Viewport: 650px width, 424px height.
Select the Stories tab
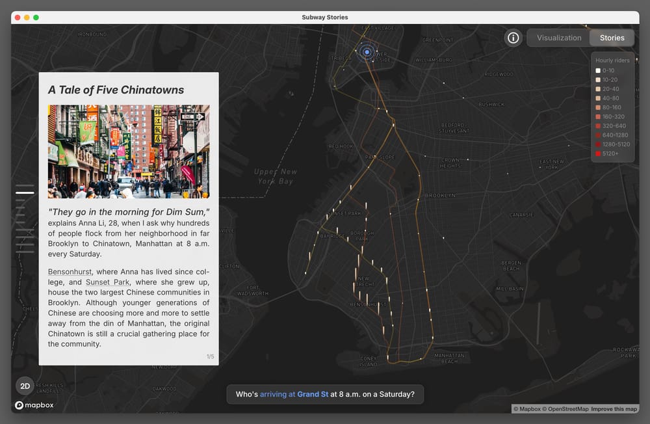612,38
